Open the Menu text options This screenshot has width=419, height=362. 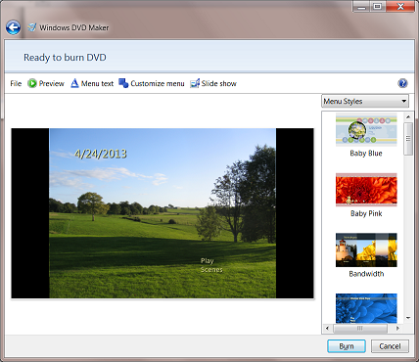pos(97,84)
